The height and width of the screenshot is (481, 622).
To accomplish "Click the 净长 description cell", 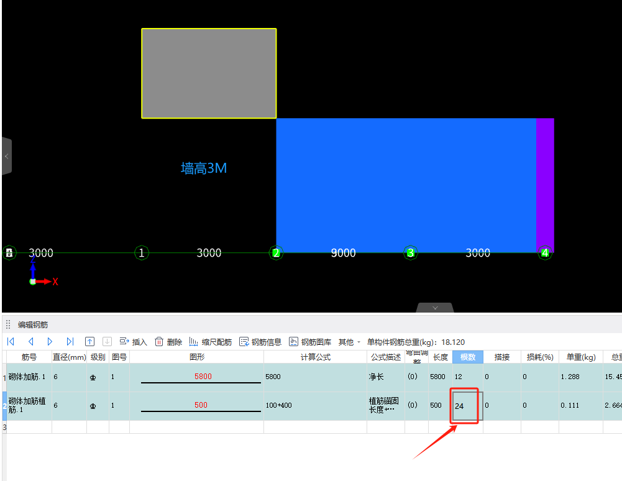I will coord(386,377).
